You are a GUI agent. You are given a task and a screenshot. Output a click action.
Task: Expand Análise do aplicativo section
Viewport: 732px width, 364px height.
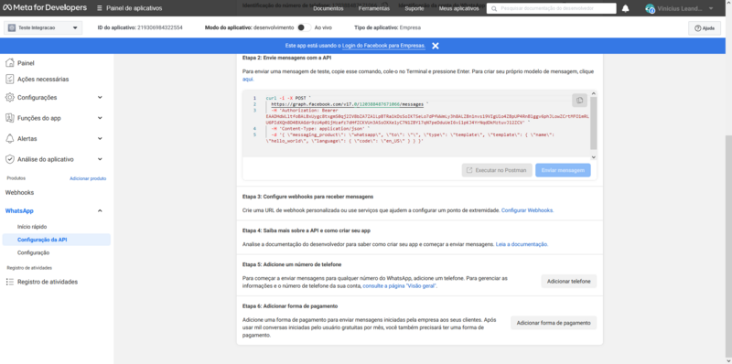tap(100, 159)
